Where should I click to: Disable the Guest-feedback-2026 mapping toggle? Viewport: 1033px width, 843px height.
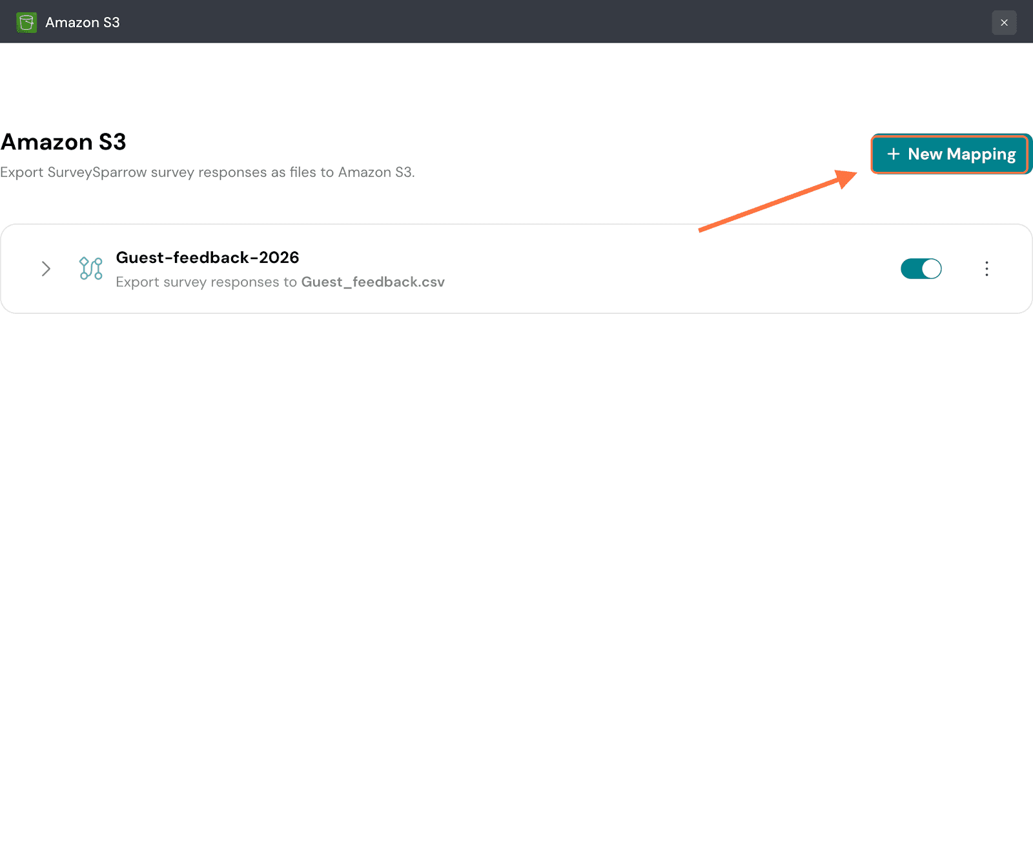point(921,269)
